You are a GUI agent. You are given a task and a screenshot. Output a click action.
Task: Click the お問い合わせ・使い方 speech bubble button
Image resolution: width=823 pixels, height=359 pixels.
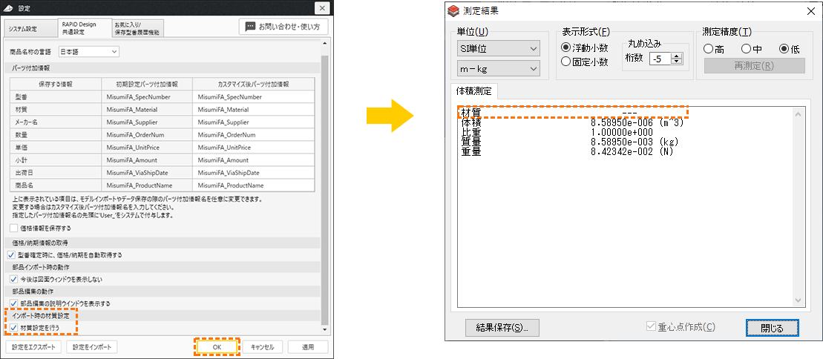click(283, 27)
